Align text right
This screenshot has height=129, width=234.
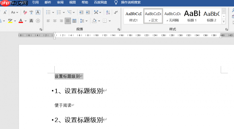tap(61, 21)
